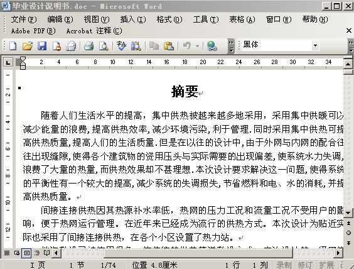Expand the Formatting toolbar options chevron
This screenshot has width=354, height=269.
coord(351,46)
